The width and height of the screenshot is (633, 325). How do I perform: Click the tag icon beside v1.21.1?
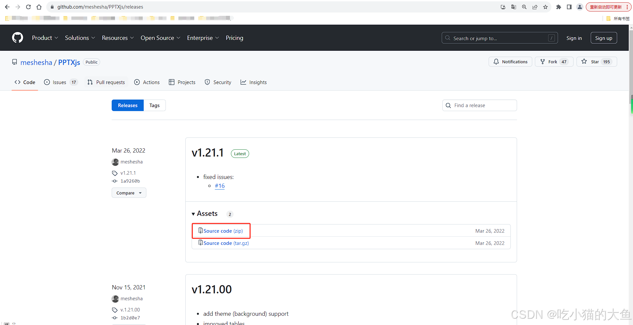point(115,173)
